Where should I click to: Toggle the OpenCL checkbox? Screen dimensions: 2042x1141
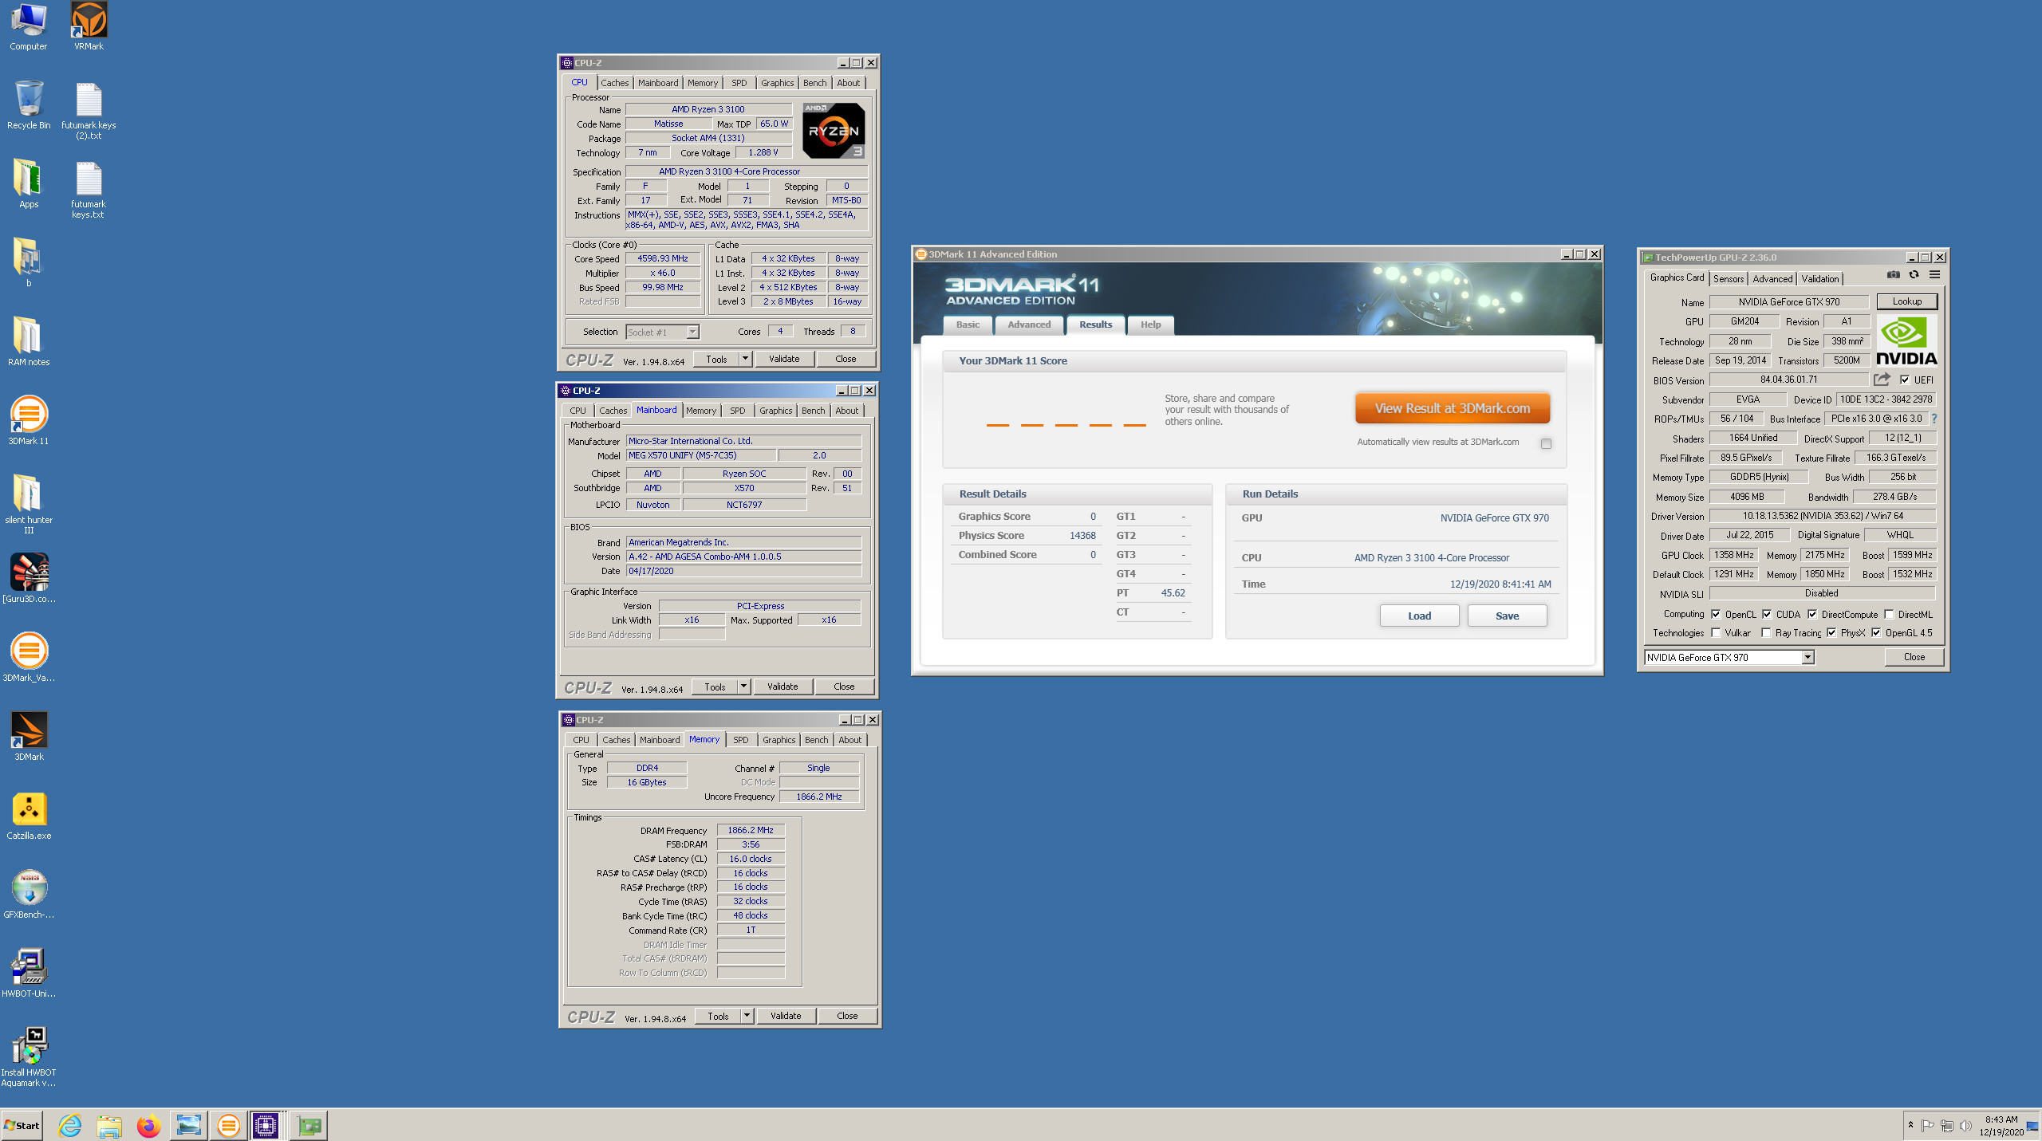point(1716,615)
